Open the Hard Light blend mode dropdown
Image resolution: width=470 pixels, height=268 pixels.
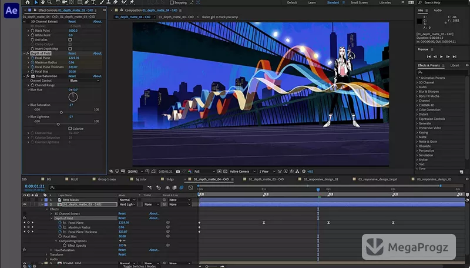click(x=127, y=205)
